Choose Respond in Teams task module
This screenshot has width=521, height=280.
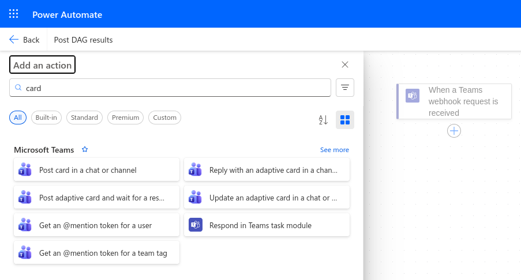[x=267, y=225]
